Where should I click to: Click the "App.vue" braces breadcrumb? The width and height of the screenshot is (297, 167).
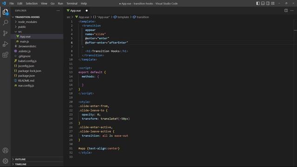pyautogui.click(x=101, y=17)
